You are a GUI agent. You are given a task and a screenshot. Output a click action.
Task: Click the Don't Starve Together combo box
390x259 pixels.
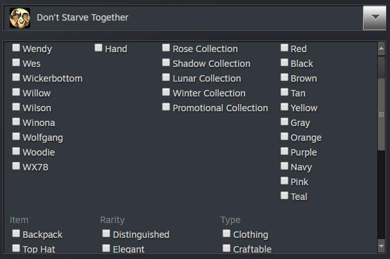tap(187, 18)
